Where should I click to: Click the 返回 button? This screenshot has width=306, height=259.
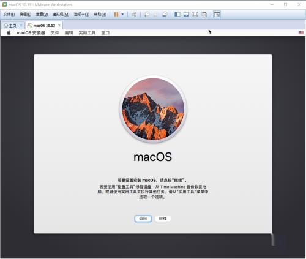pyautogui.click(x=143, y=219)
